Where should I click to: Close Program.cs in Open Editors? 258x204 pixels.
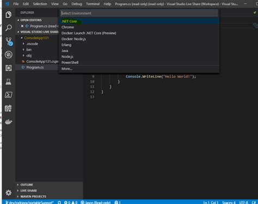click(x=22, y=26)
